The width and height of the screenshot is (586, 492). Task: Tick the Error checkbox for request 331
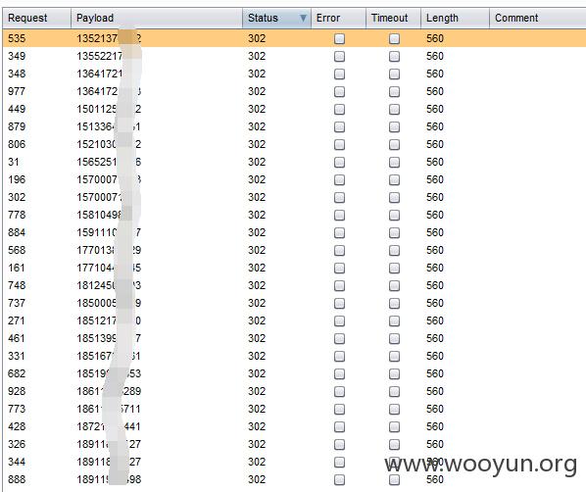(339, 356)
